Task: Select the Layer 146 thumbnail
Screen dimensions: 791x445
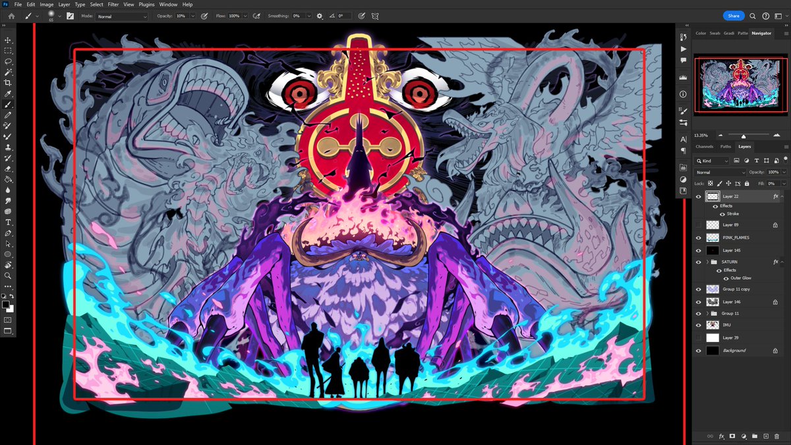Action: click(713, 301)
